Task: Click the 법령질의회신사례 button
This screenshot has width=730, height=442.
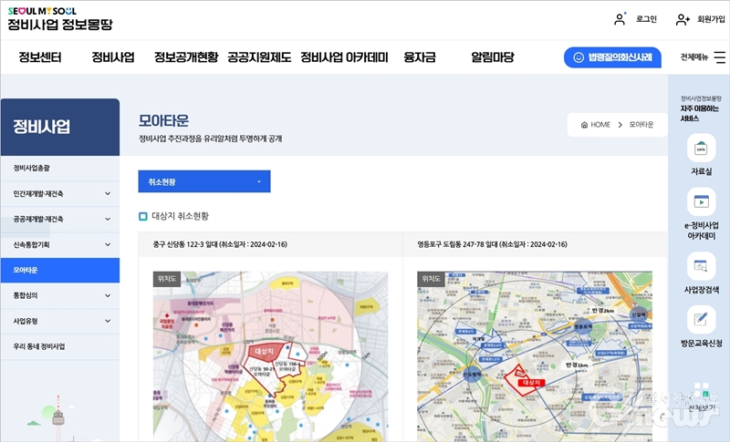Action: click(612, 57)
